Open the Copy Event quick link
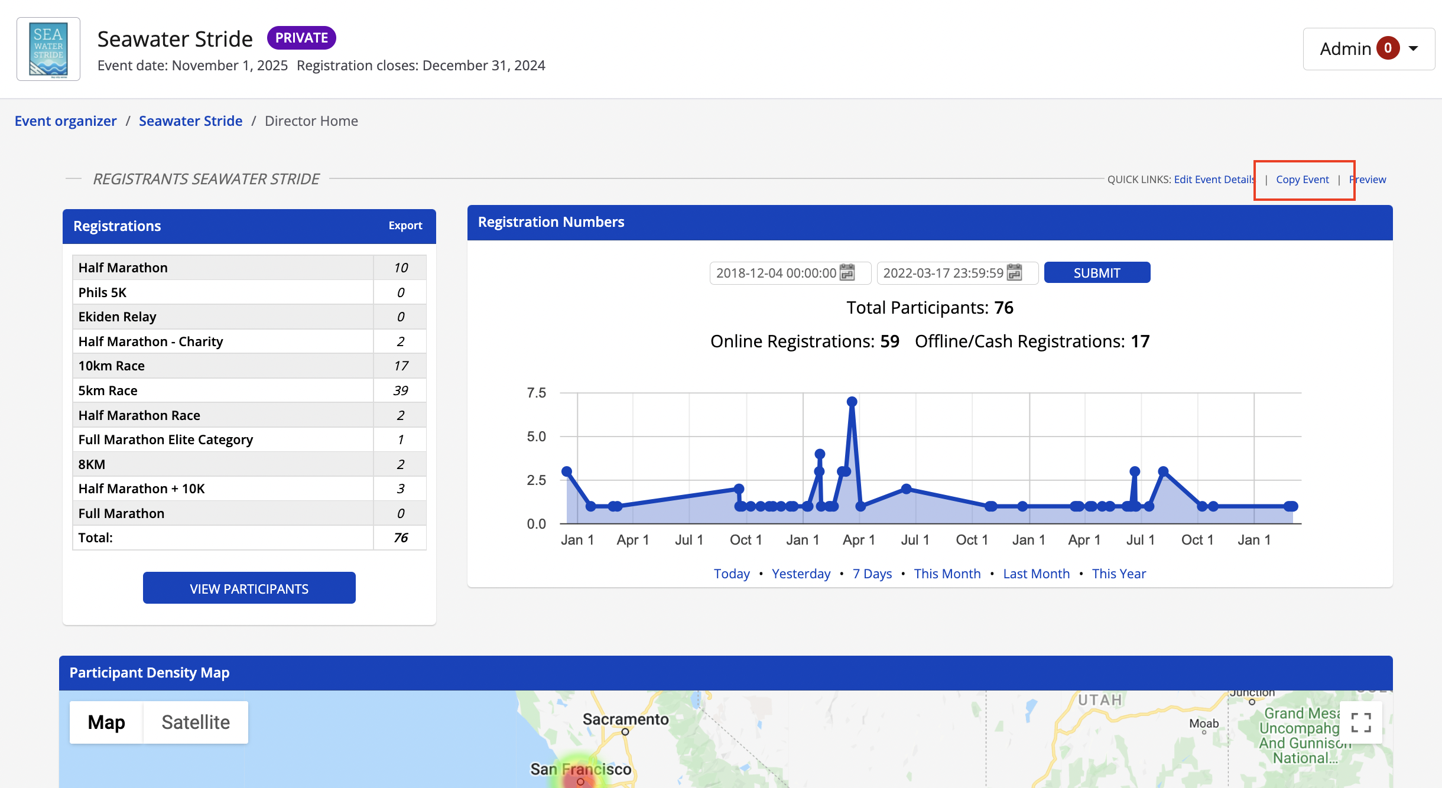1442x788 pixels. point(1302,180)
